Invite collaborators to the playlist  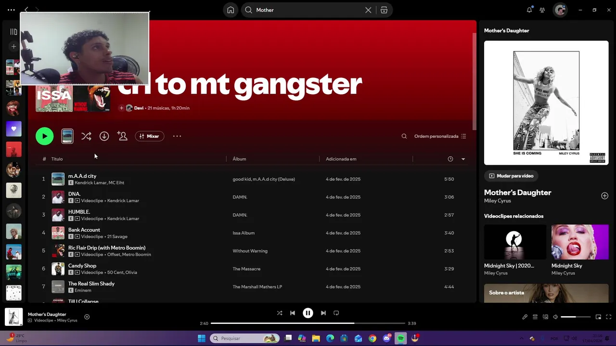[x=122, y=136]
